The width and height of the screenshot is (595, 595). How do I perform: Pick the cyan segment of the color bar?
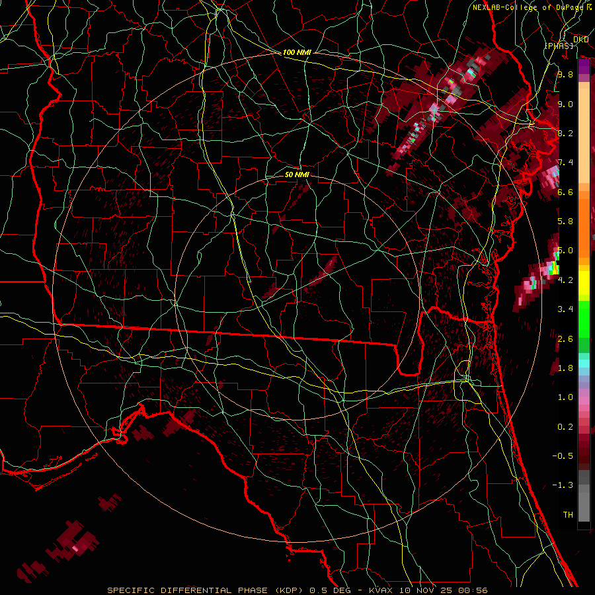tap(584, 363)
